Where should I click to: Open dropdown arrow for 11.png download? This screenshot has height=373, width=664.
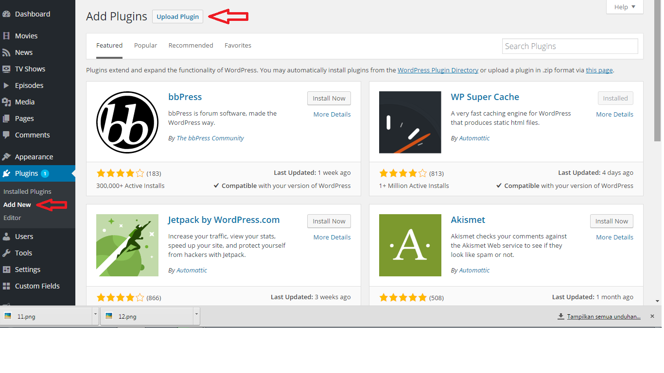tap(95, 316)
